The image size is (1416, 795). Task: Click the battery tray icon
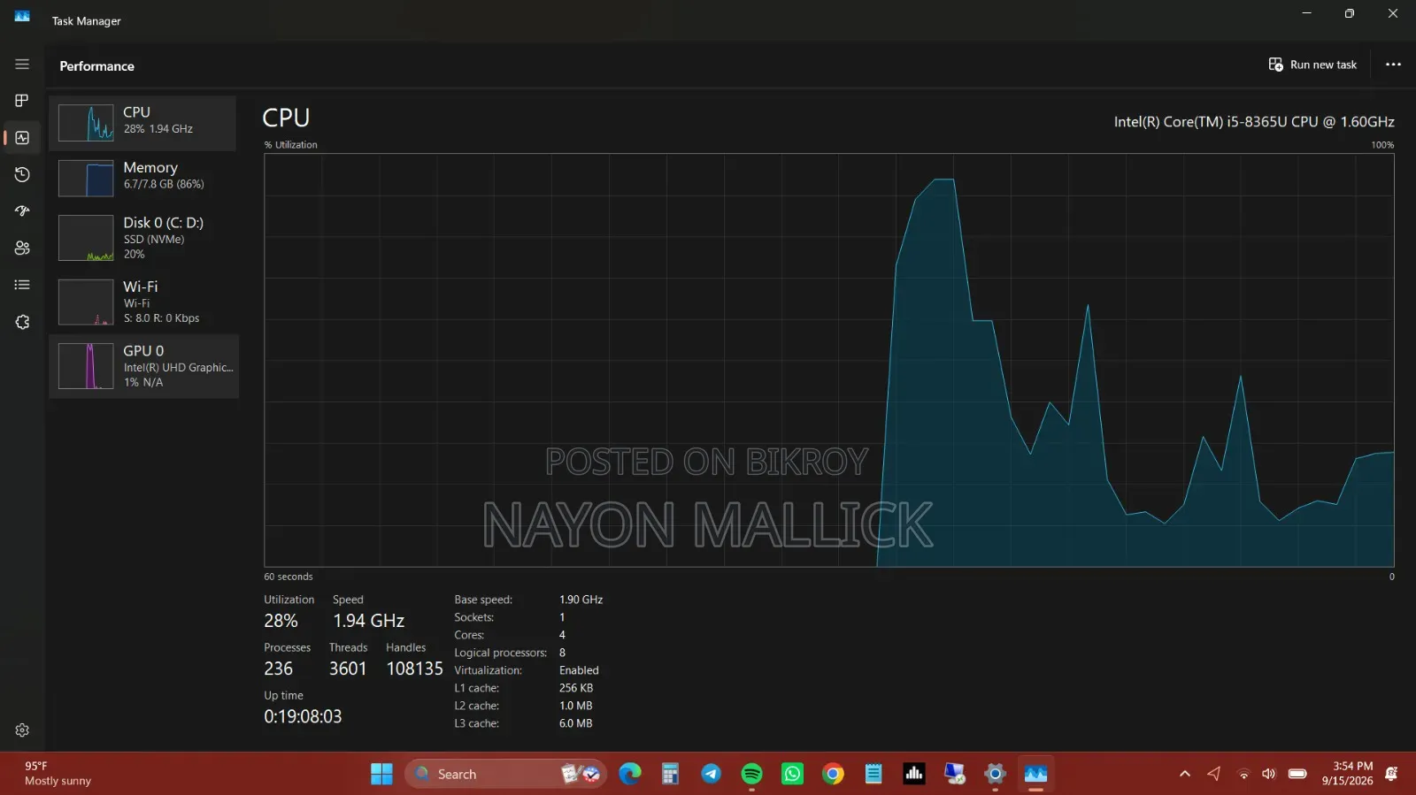coord(1297,774)
